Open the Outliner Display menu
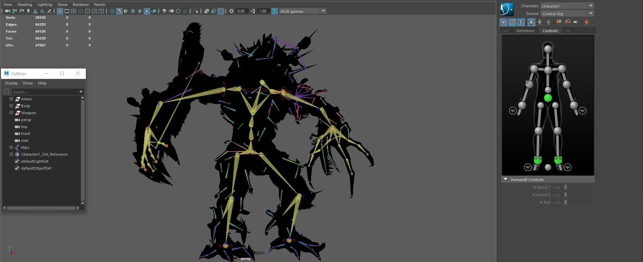 click(x=11, y=83)
